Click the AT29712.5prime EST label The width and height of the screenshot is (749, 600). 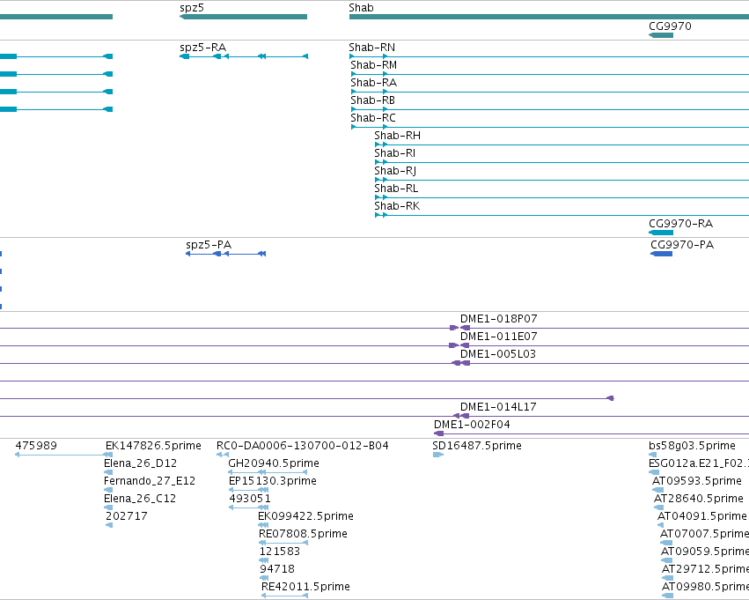[x=706, y=570]
